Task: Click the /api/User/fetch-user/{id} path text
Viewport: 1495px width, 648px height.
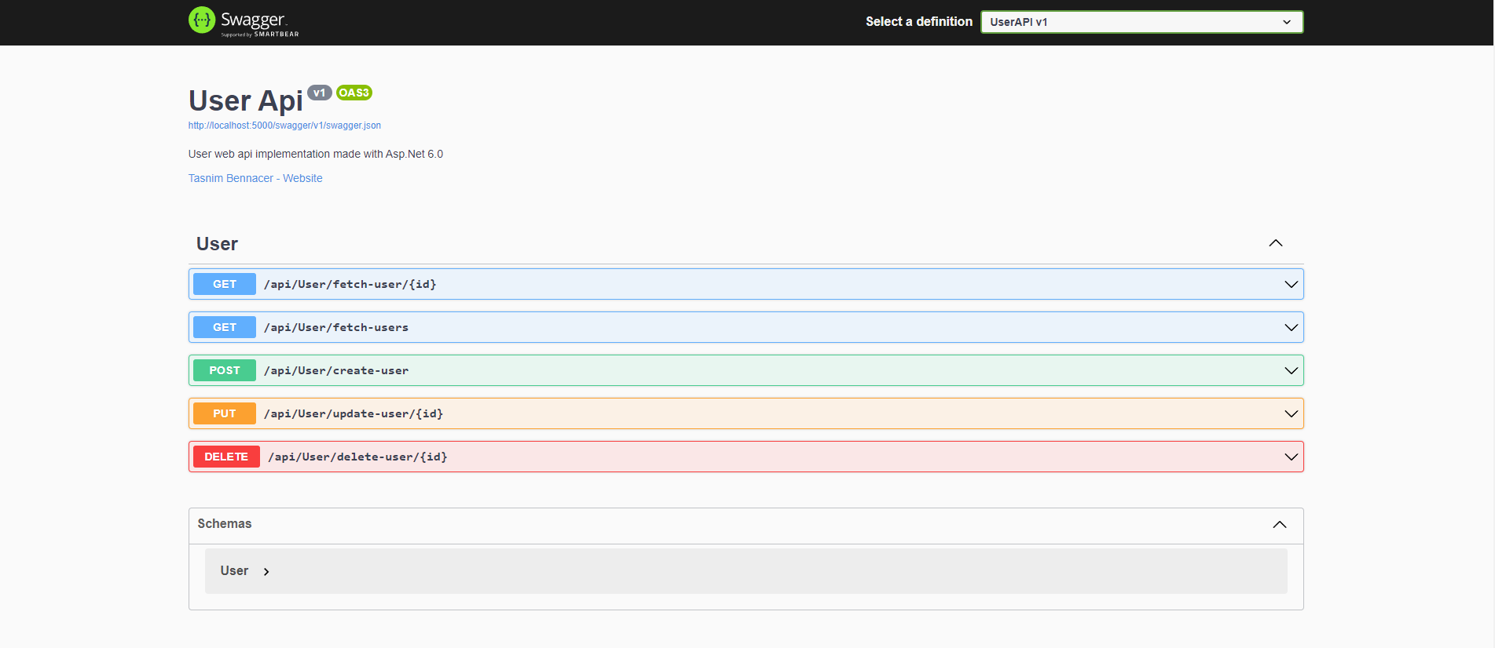Action: (350, 284)
